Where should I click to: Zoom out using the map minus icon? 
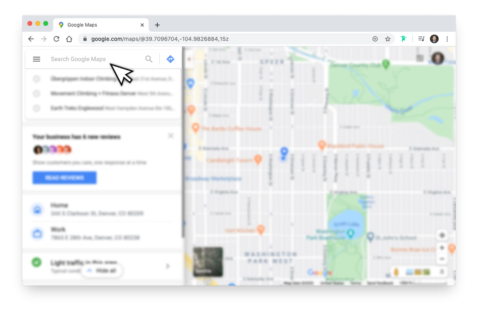[x=442, y=259]
